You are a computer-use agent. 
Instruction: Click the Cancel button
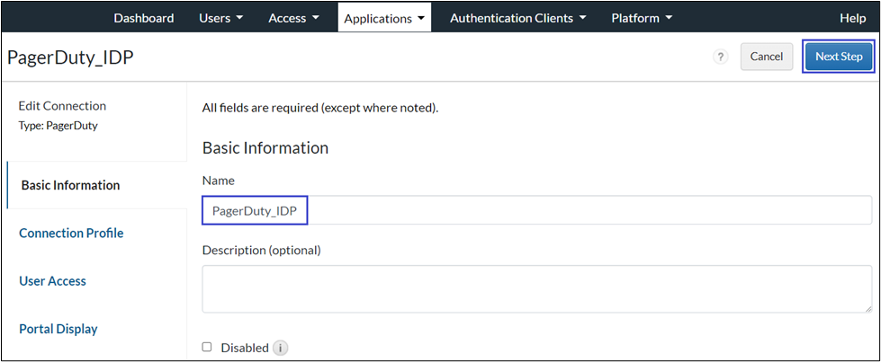point(766,57)
